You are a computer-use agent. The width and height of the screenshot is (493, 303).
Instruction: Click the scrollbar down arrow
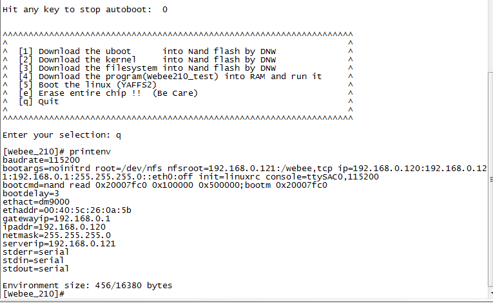pos(491,294)
